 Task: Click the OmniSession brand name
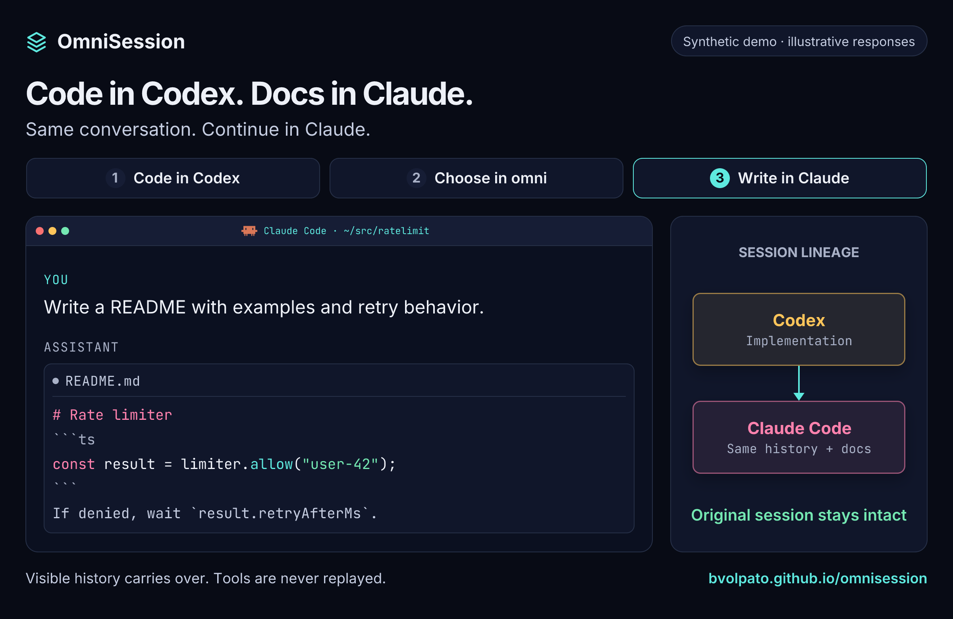121,42
